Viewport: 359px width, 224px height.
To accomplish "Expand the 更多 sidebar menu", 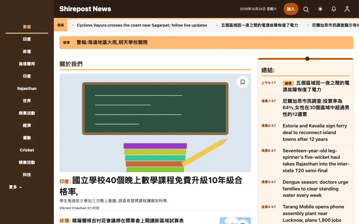I will [15, 187].
